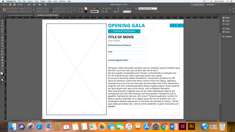Select the Note tool
The image size is (235, 132).
point(2,60)
